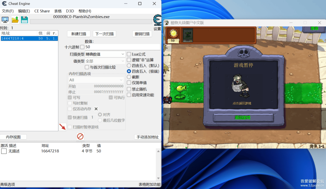Select rounded (extreme) radio option
Image resolution: width=326 pixels, height=189 pixels.
pyautogui.click(x=129, y=71)
